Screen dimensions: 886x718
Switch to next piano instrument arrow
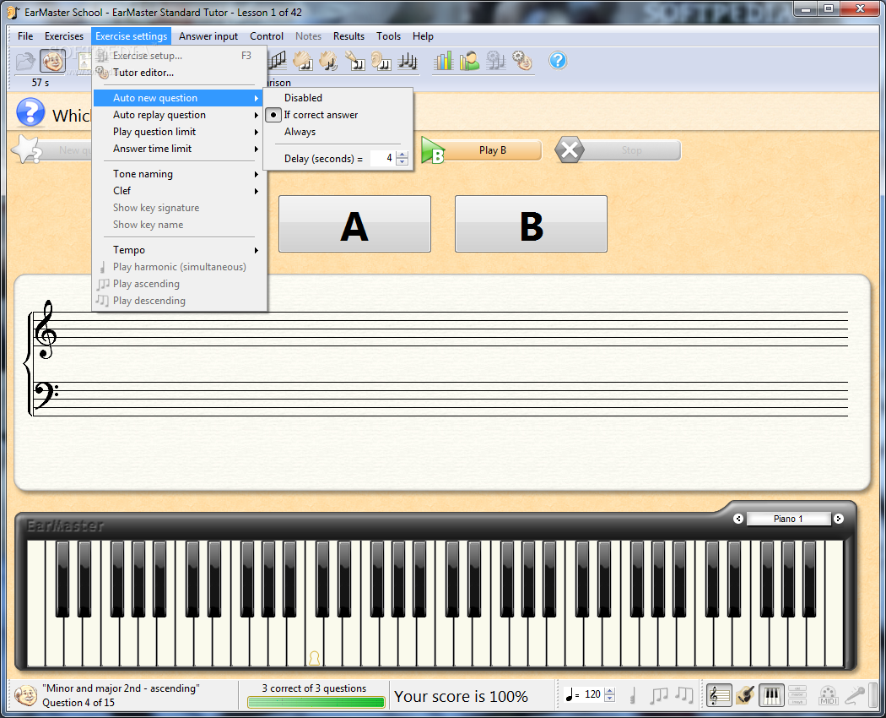point(839,519)
